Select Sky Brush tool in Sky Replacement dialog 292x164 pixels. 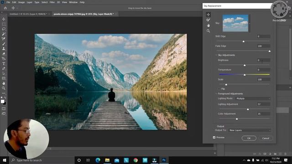(208, 20)
